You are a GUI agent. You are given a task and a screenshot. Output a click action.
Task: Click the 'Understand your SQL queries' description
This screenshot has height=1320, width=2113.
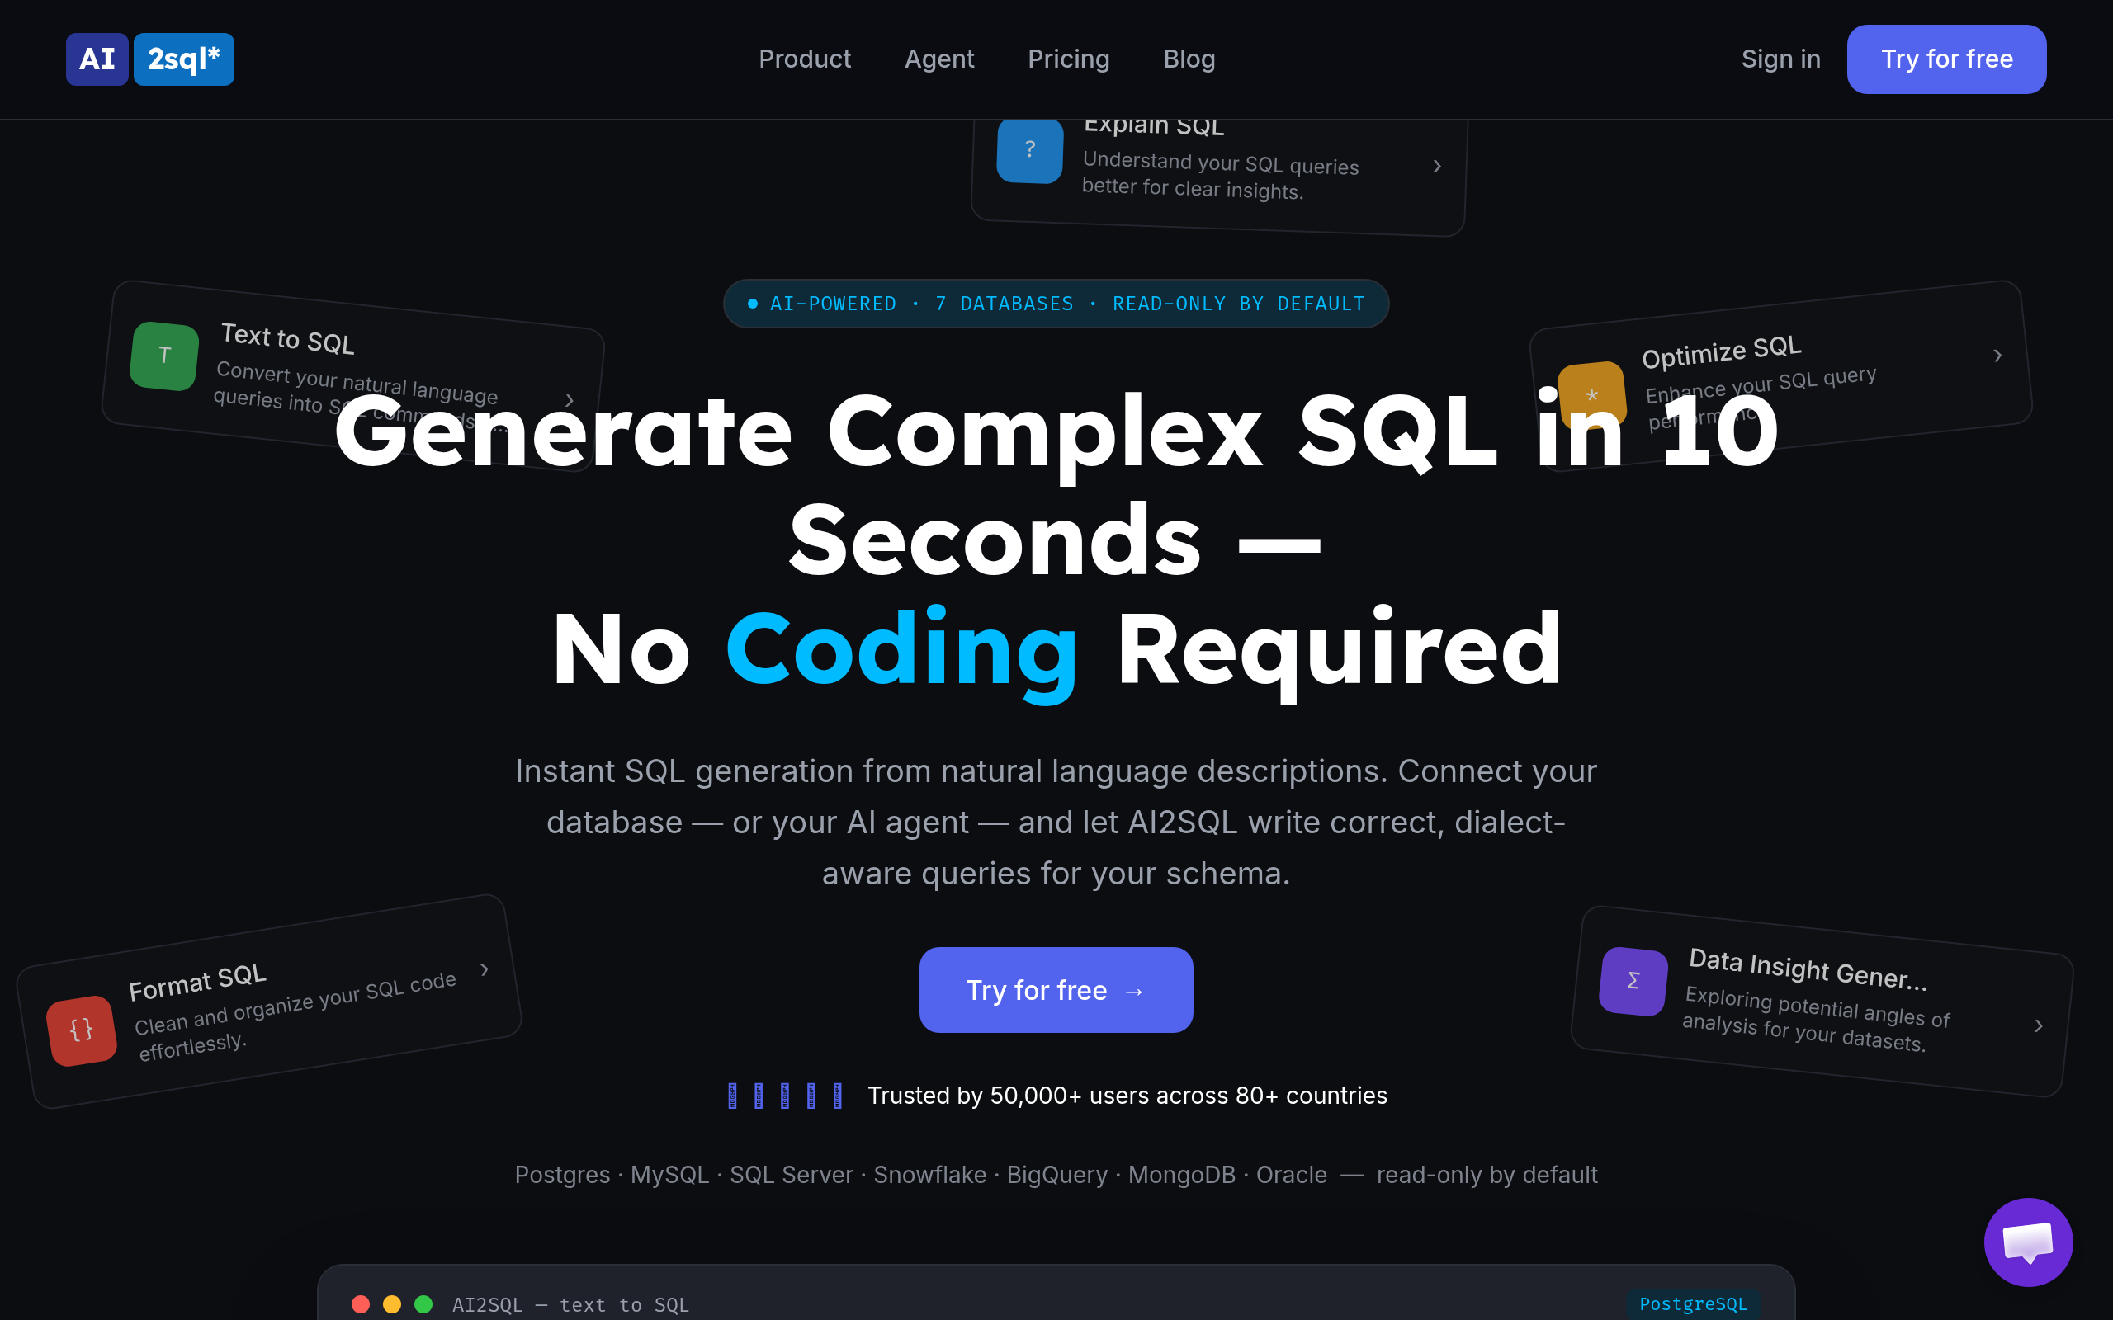coord(1220,176)
